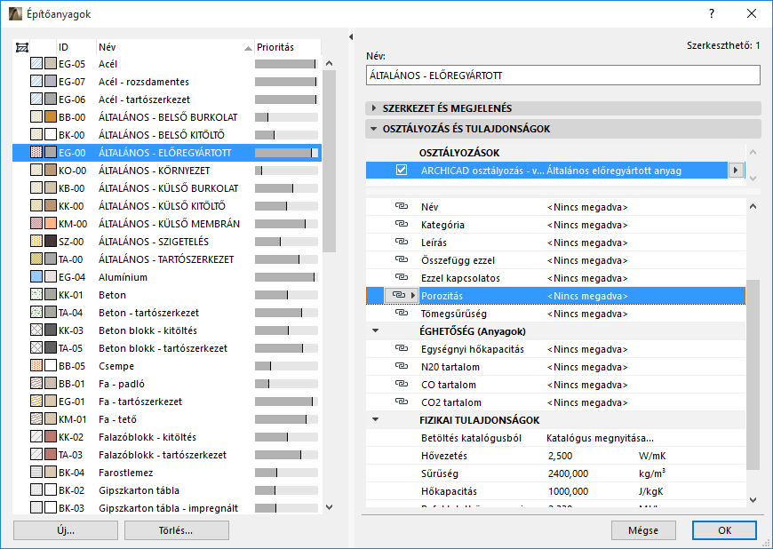Click the link icon beside Leírás property
This screenshot has width=773, height=549.
point(402,242)
